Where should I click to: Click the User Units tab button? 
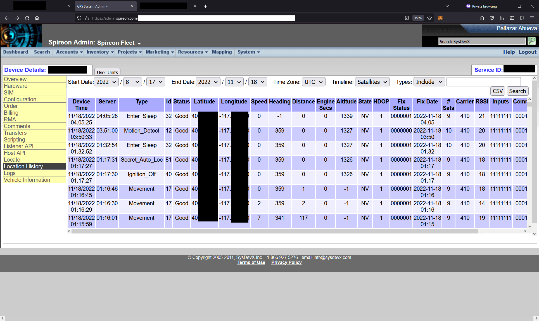tap(107, 72)
